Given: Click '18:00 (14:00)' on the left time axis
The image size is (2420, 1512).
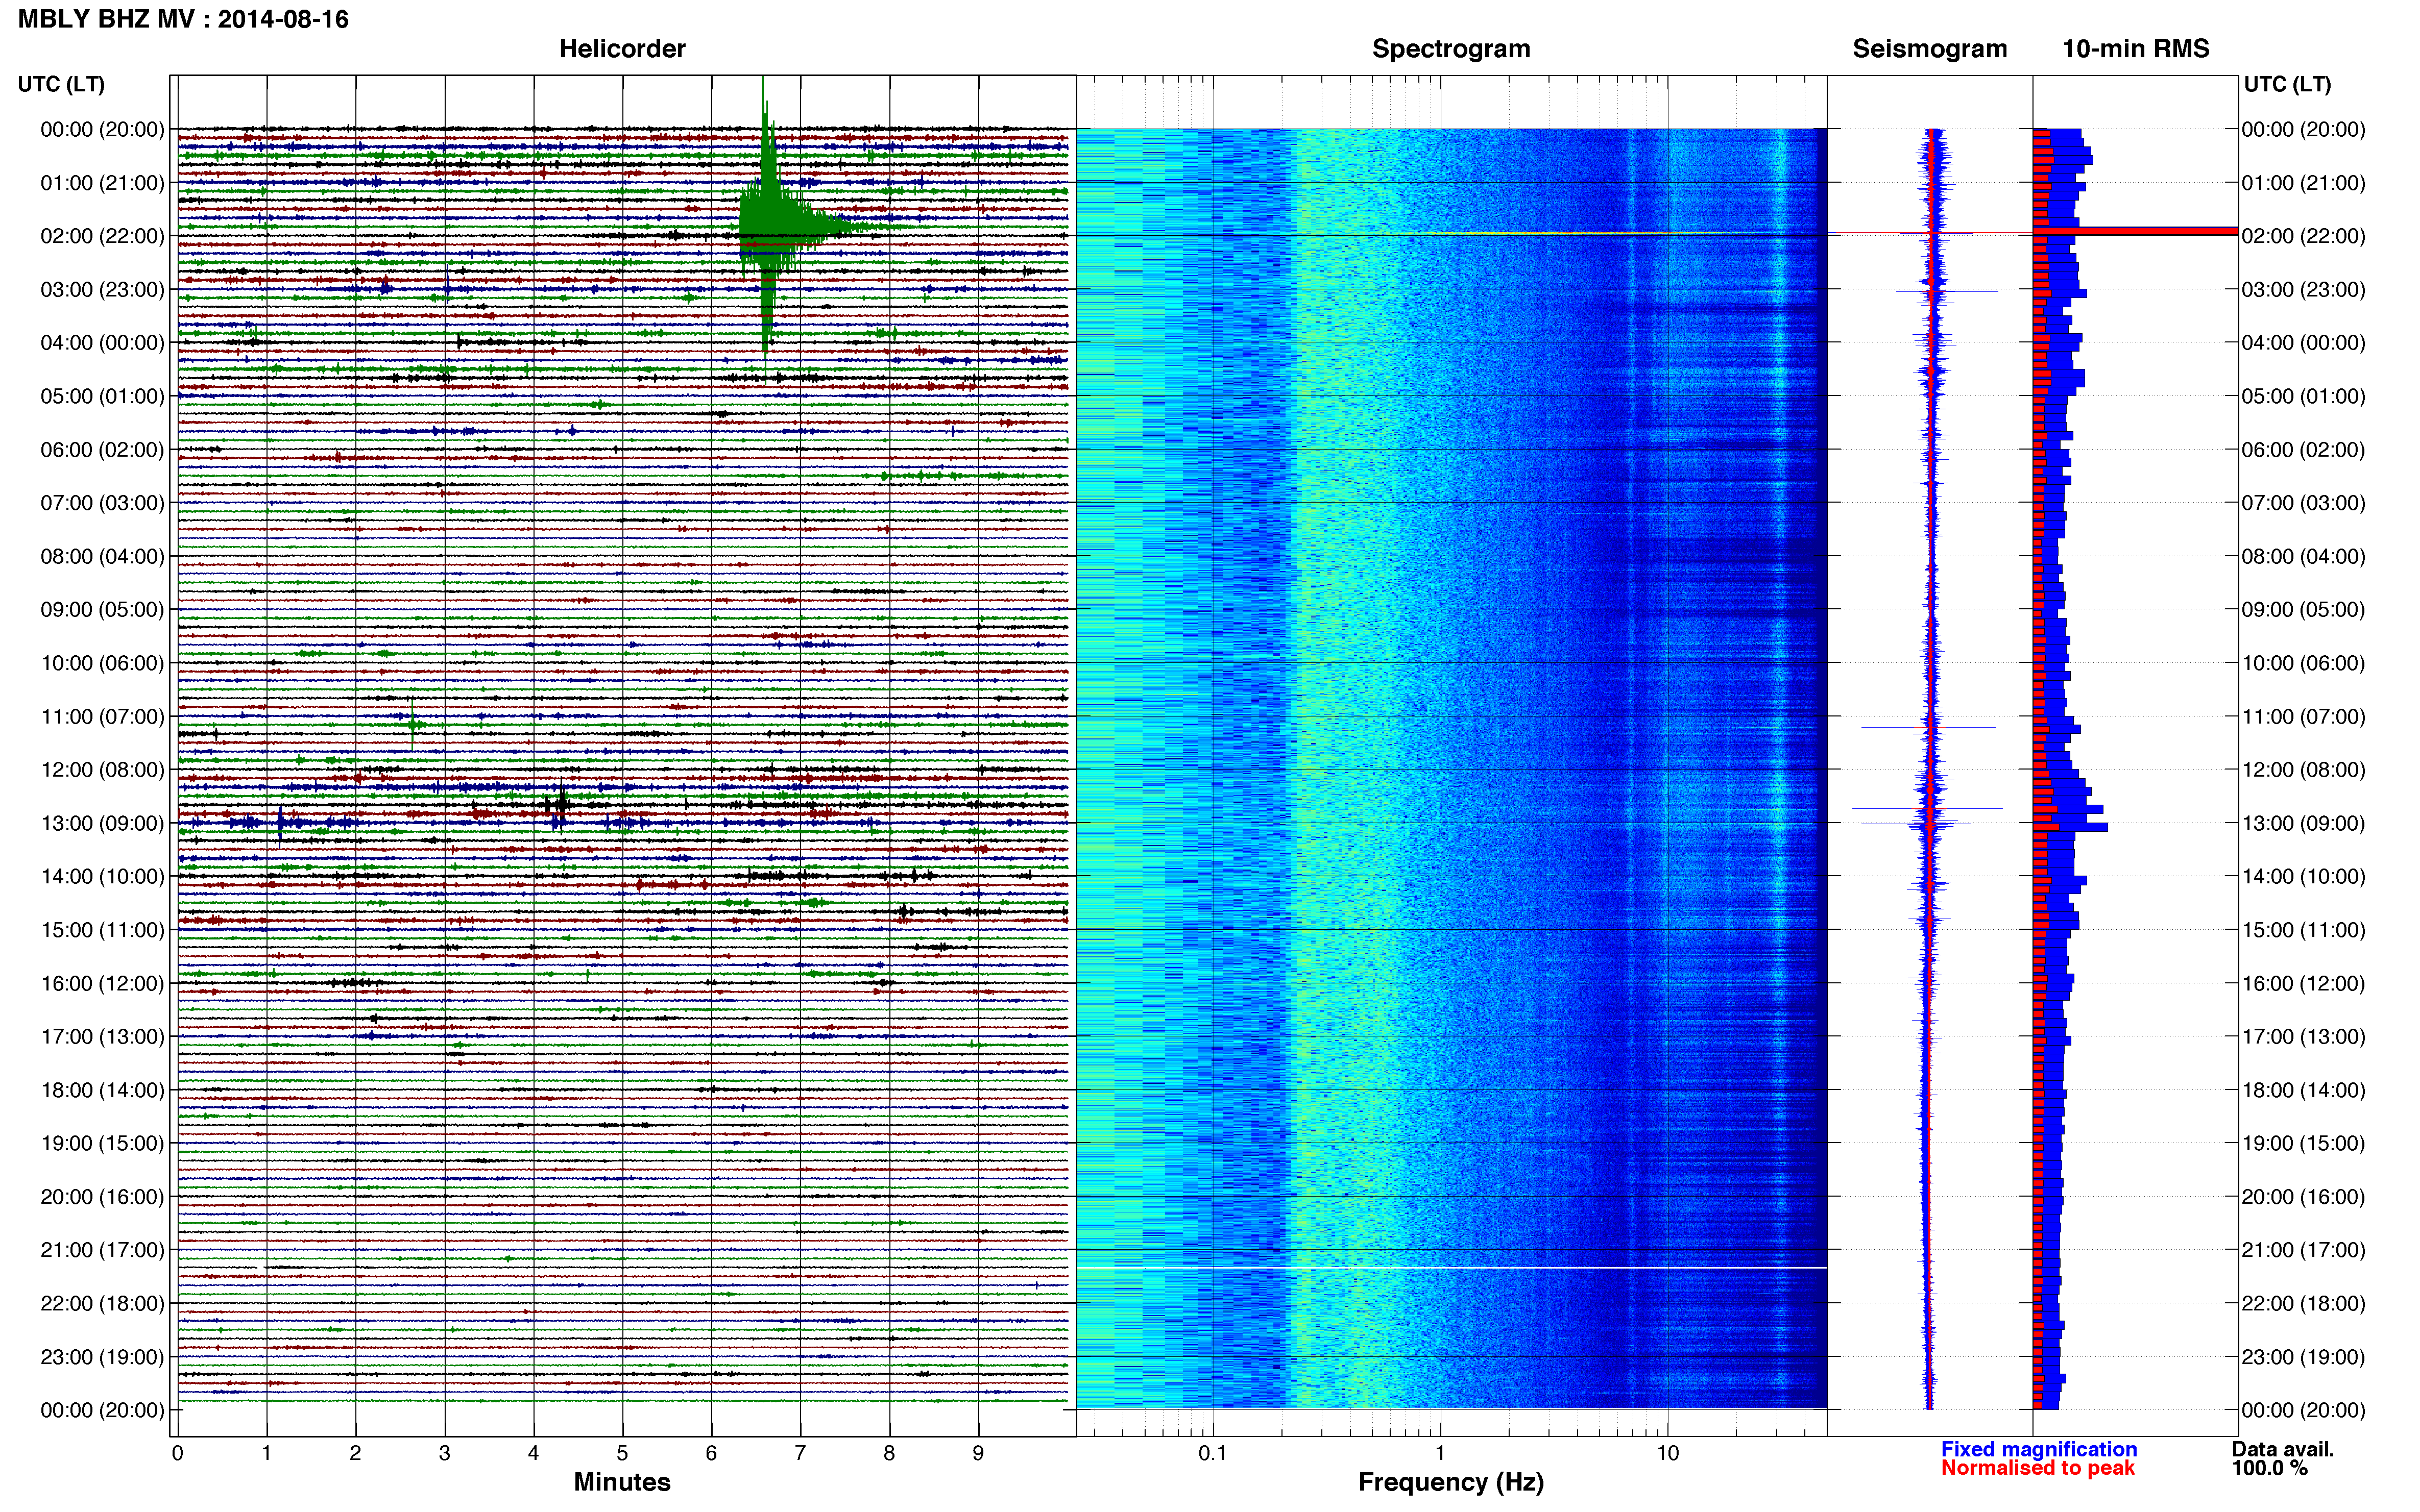Looking at the screenshot, I should click(x=102, y=1090).
